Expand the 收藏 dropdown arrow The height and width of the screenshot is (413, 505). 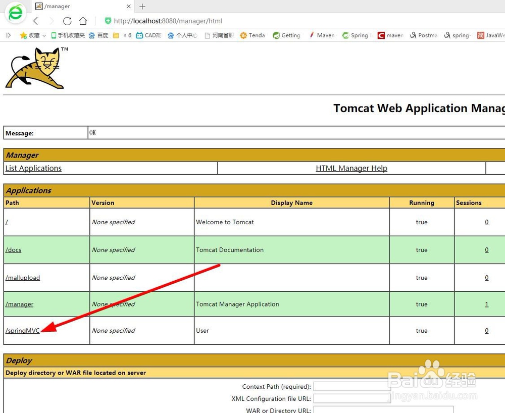pos(44,35)
